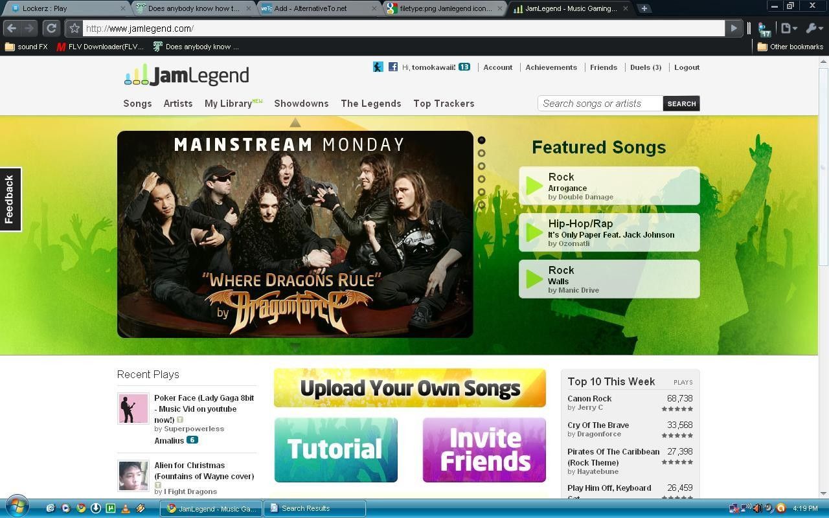
Task: Click the Facebook icon in the header
Action: 393,67
